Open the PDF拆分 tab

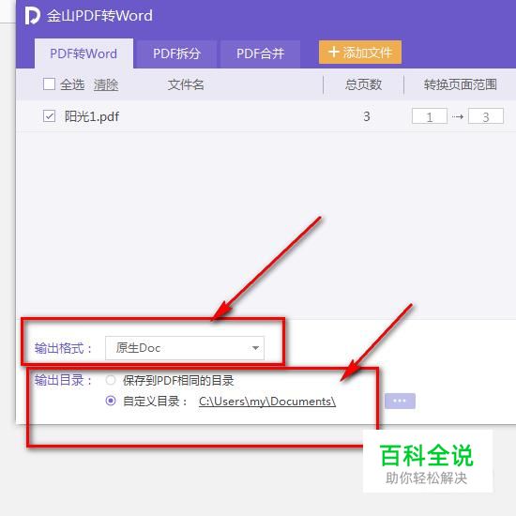pos(176,54)
